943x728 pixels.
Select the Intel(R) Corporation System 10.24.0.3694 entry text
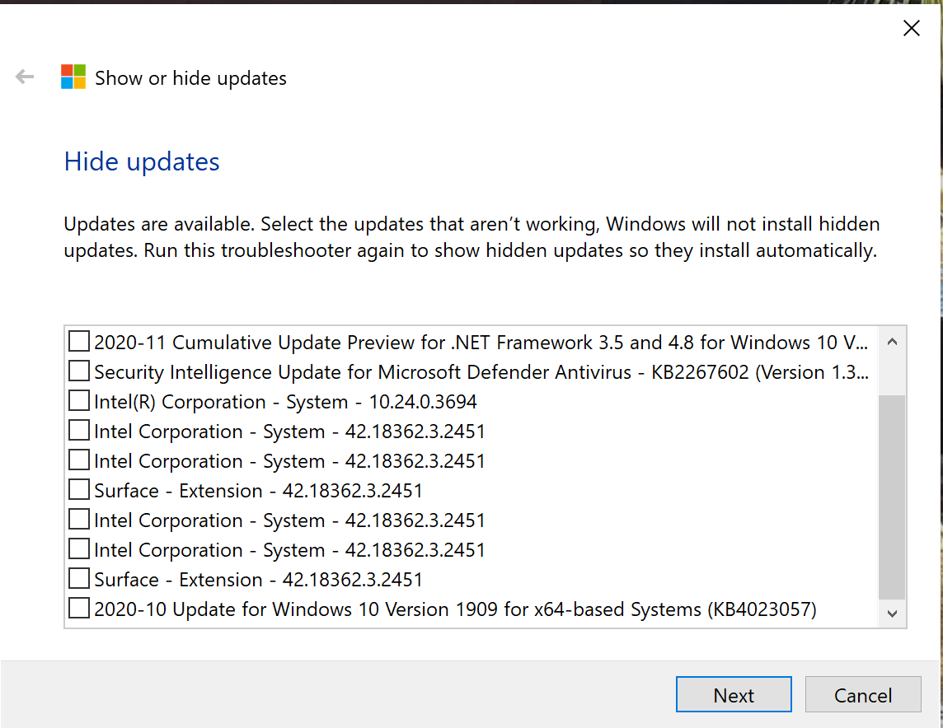285,402
